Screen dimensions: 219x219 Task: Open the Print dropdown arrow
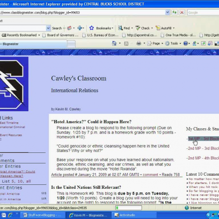[144, 43]
